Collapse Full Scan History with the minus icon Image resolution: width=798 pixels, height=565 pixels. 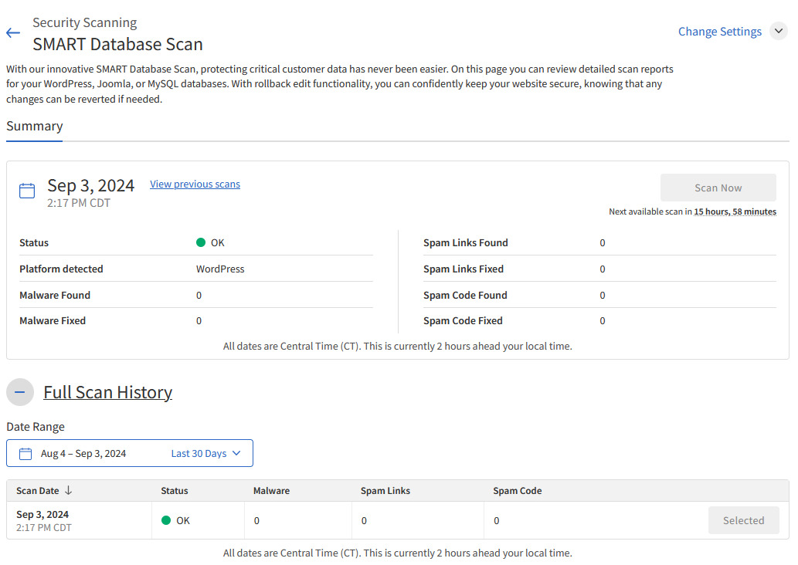20,392
